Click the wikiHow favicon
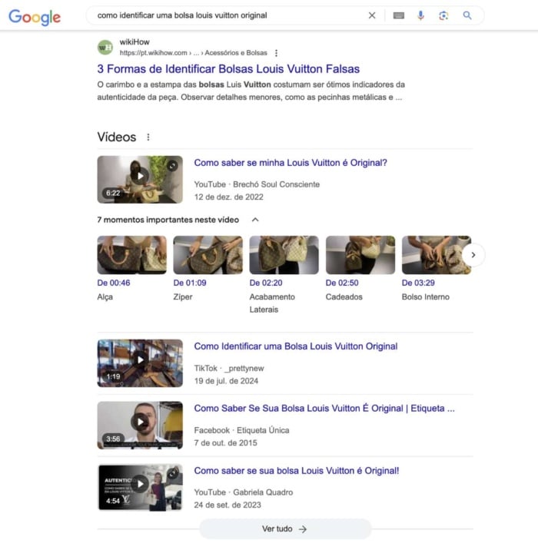538x553 pixels. (105, 48)
